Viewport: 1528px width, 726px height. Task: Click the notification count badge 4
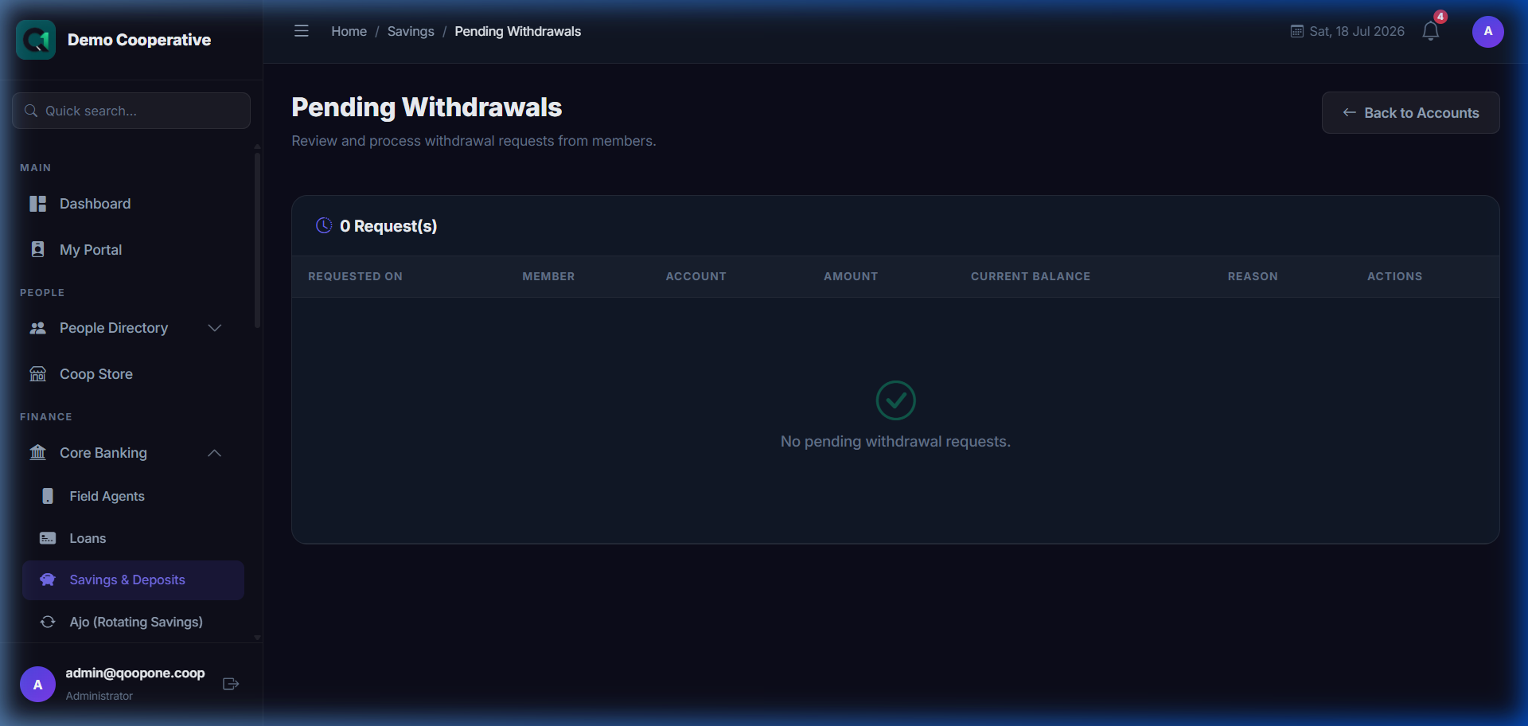[x=1440, y=17]
